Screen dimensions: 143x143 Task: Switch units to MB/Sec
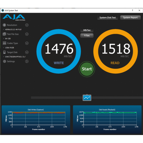pos(87,30)
